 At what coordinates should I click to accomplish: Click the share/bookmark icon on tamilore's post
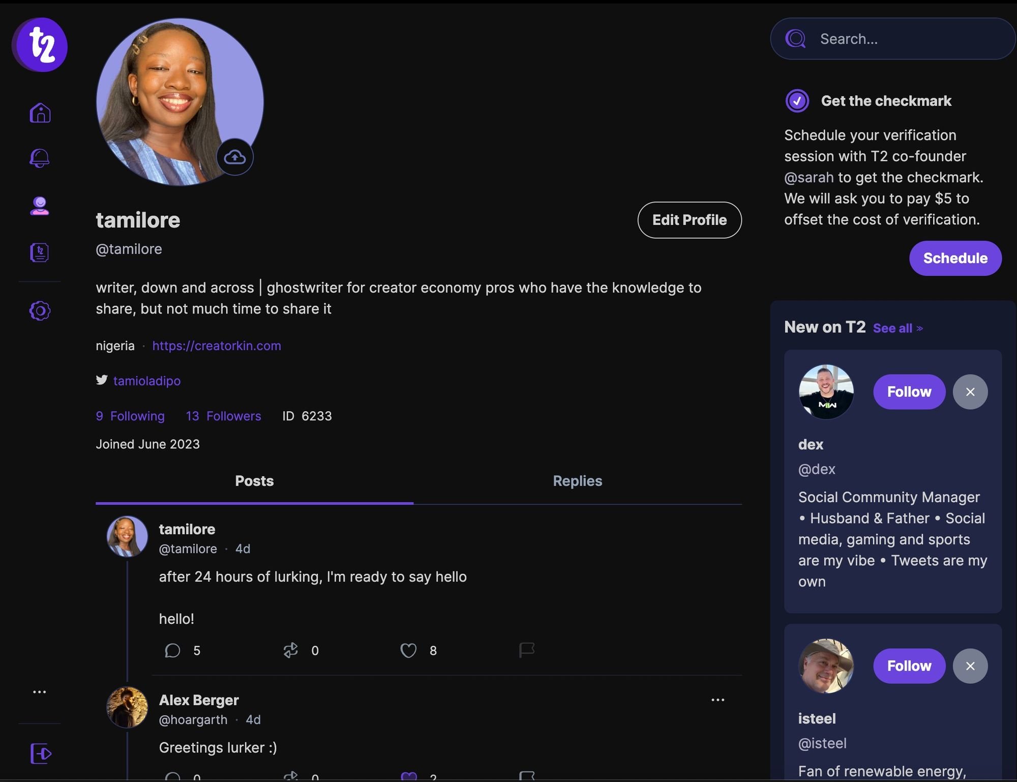pyautogui.click(x=526, y=651)
